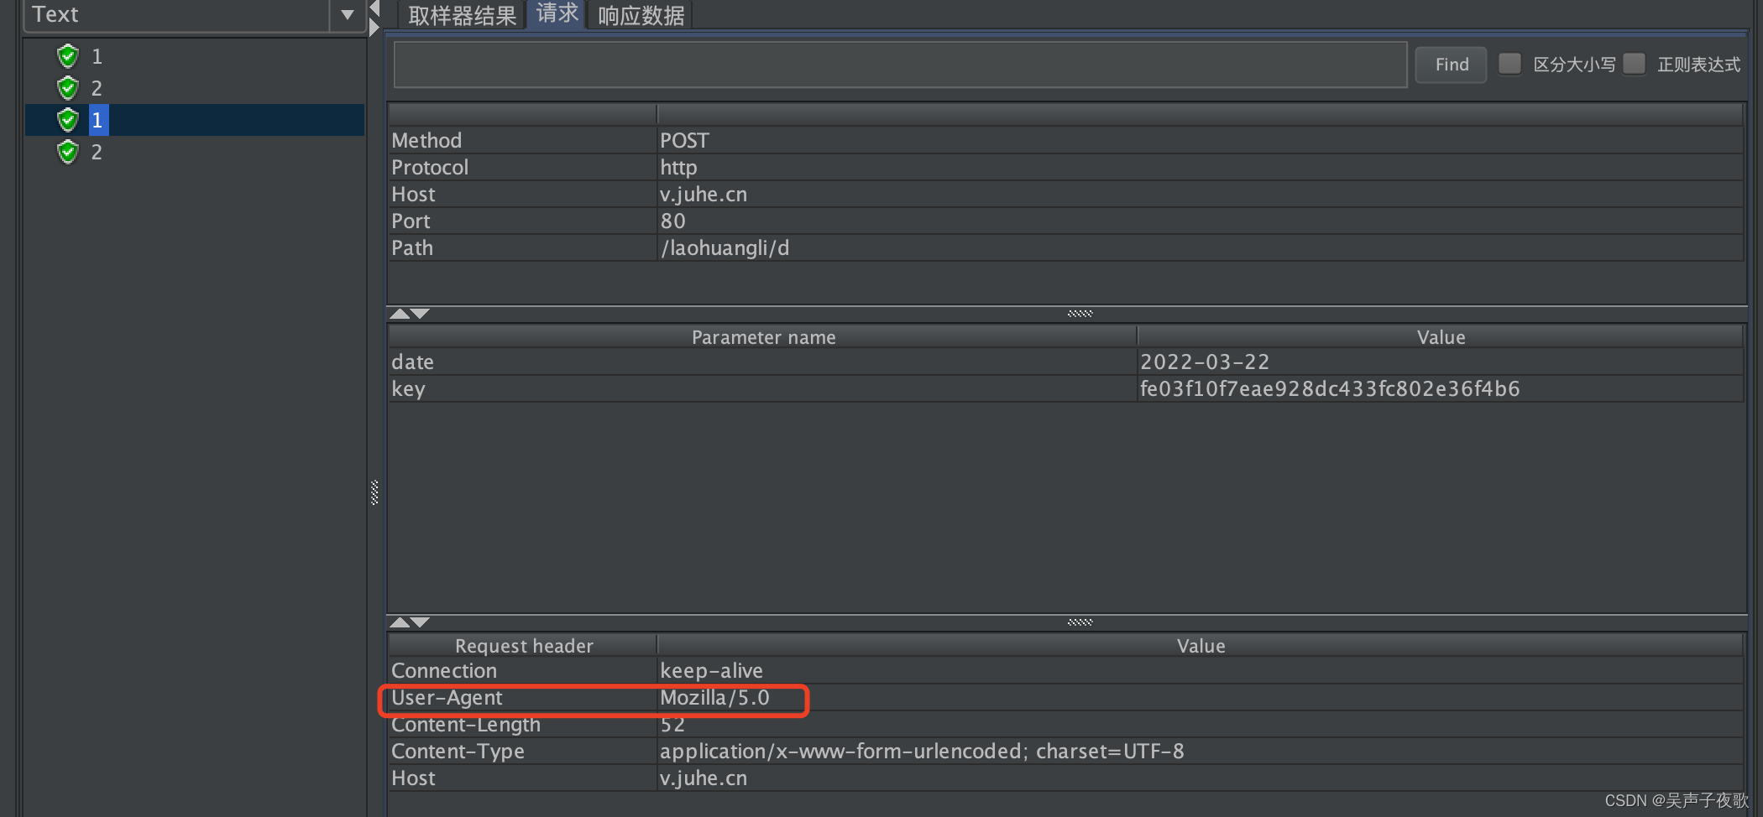Select the Content-Type header value cell
1763x817 pixels.
[x=1201, y=751]
